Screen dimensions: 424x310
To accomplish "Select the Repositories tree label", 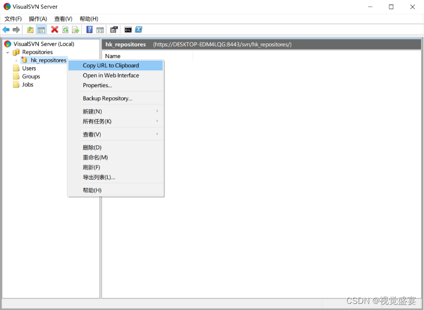I will 37,52.
